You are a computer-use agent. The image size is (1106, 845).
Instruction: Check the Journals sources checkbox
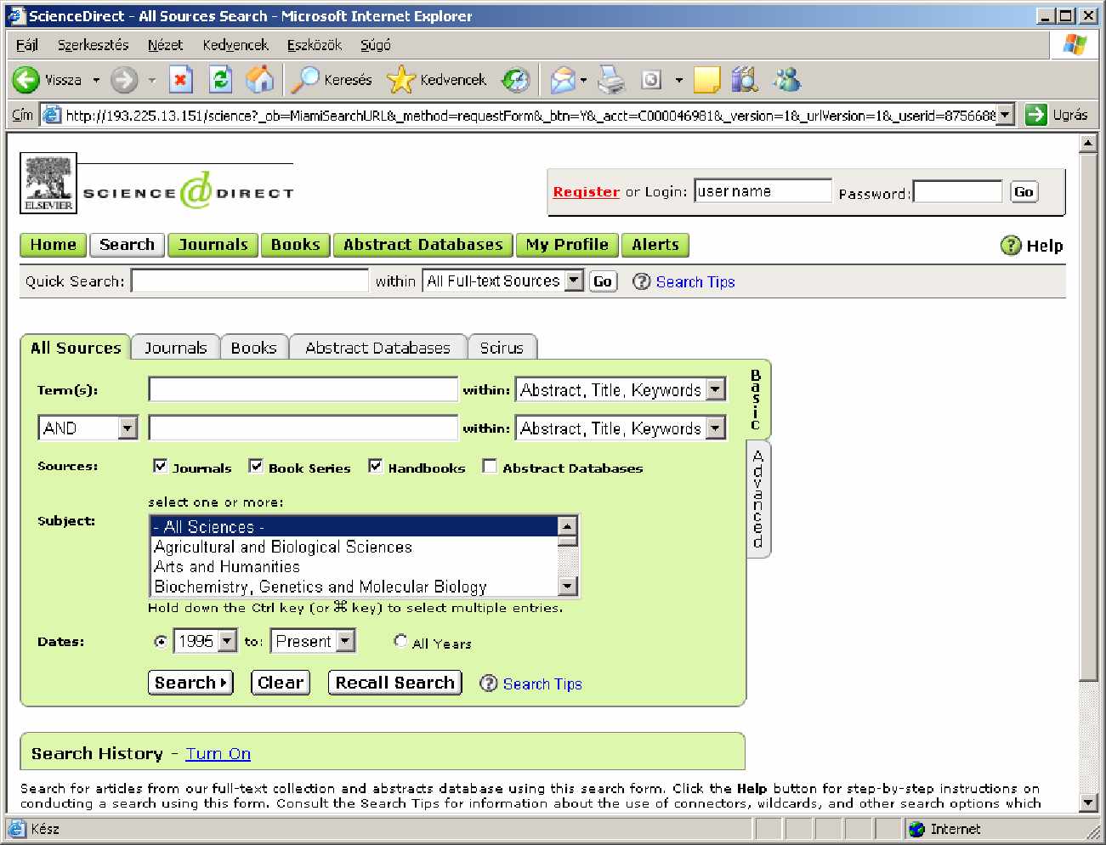coord(160,466)
